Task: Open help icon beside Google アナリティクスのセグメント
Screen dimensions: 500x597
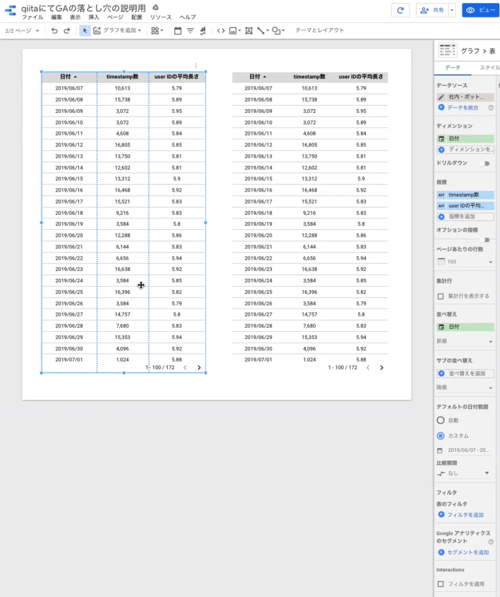Action: pyautogui.click(x=491, y=542)
